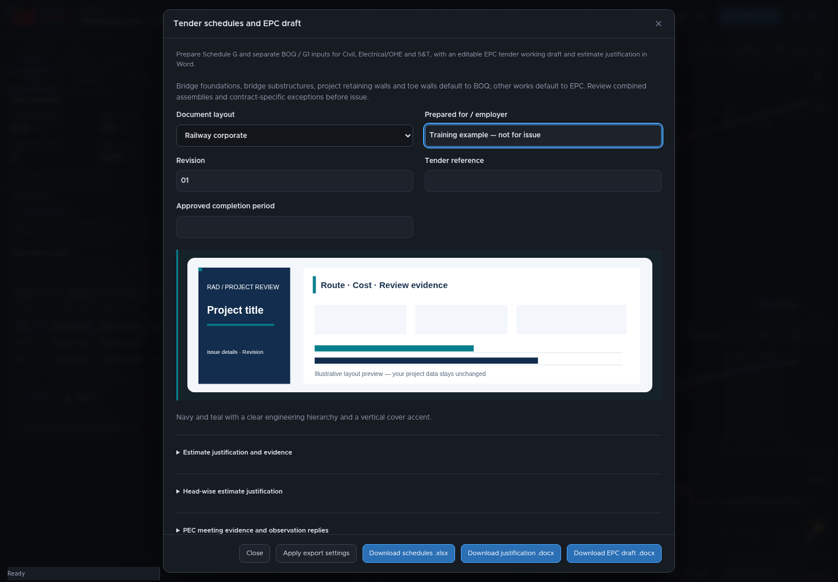This screenshot has width=838, height=582.
Task: Download schedules .xlsx file
Action: pos(409,553)
